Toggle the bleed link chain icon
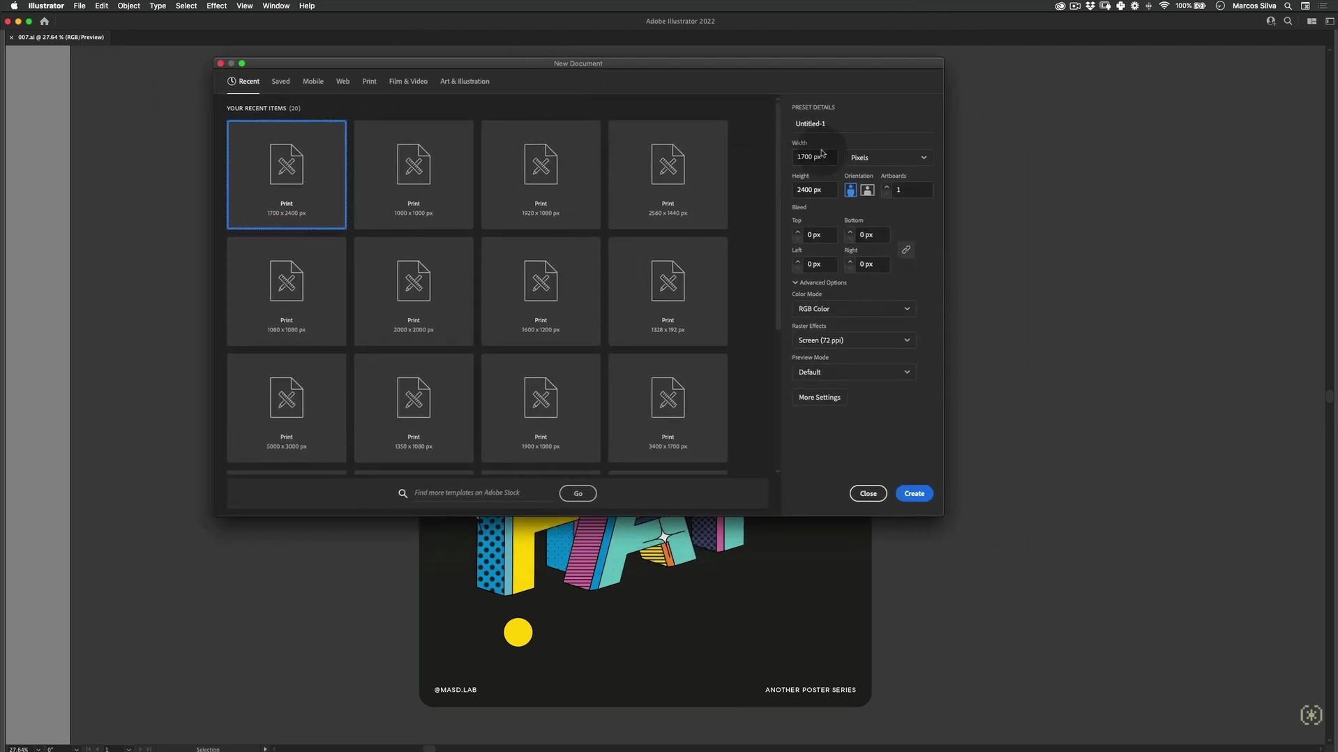Screen dimensions: 1338x752 coord(906,250)
